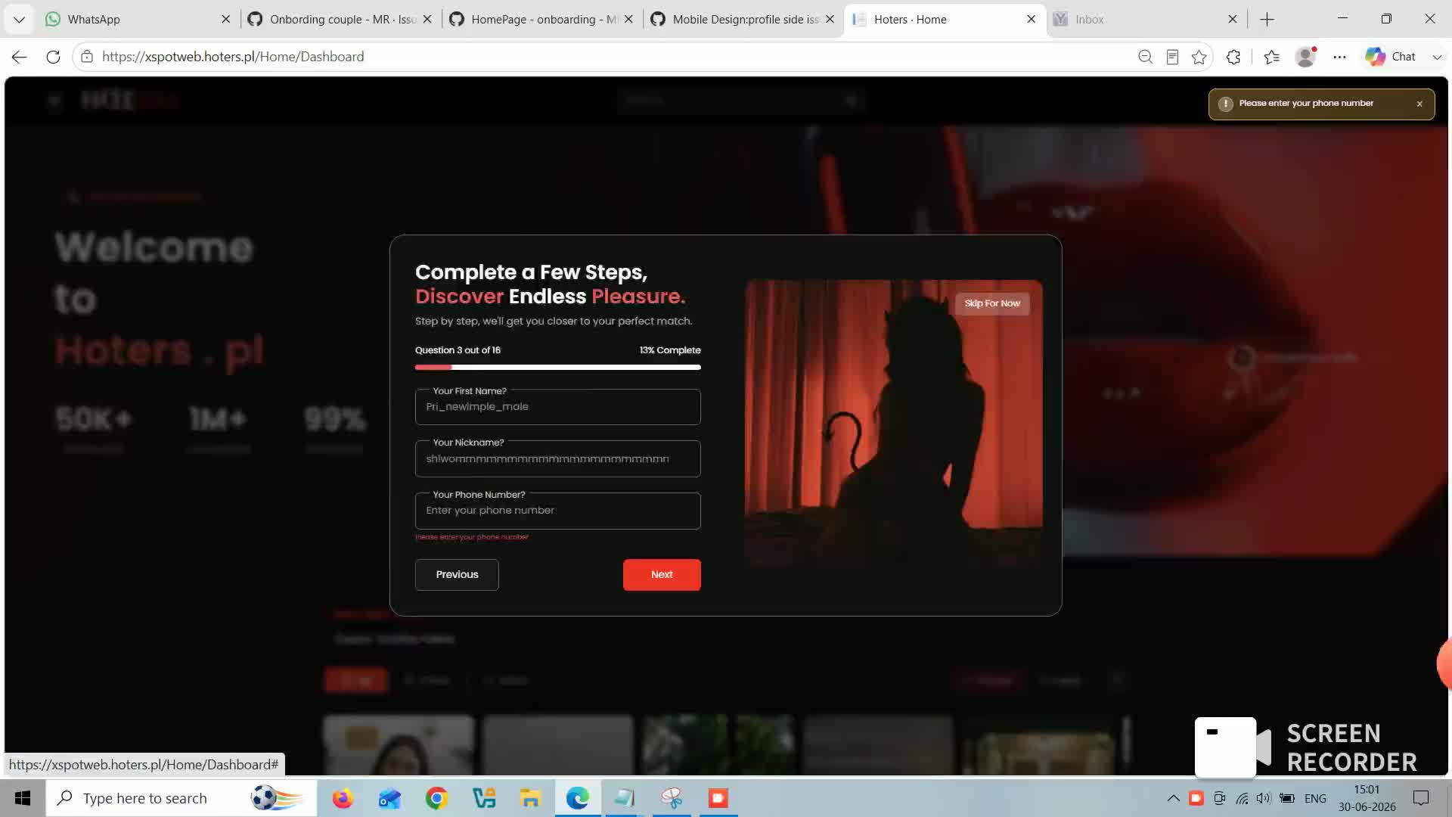Open Copilot Chat sidebar
Viewport: 1452px width, 817px height.
click(1390, 57)
